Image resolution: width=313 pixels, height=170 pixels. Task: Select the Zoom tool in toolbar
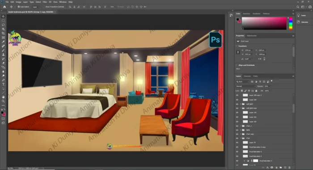pyautogui.click(x=3, y=101)
